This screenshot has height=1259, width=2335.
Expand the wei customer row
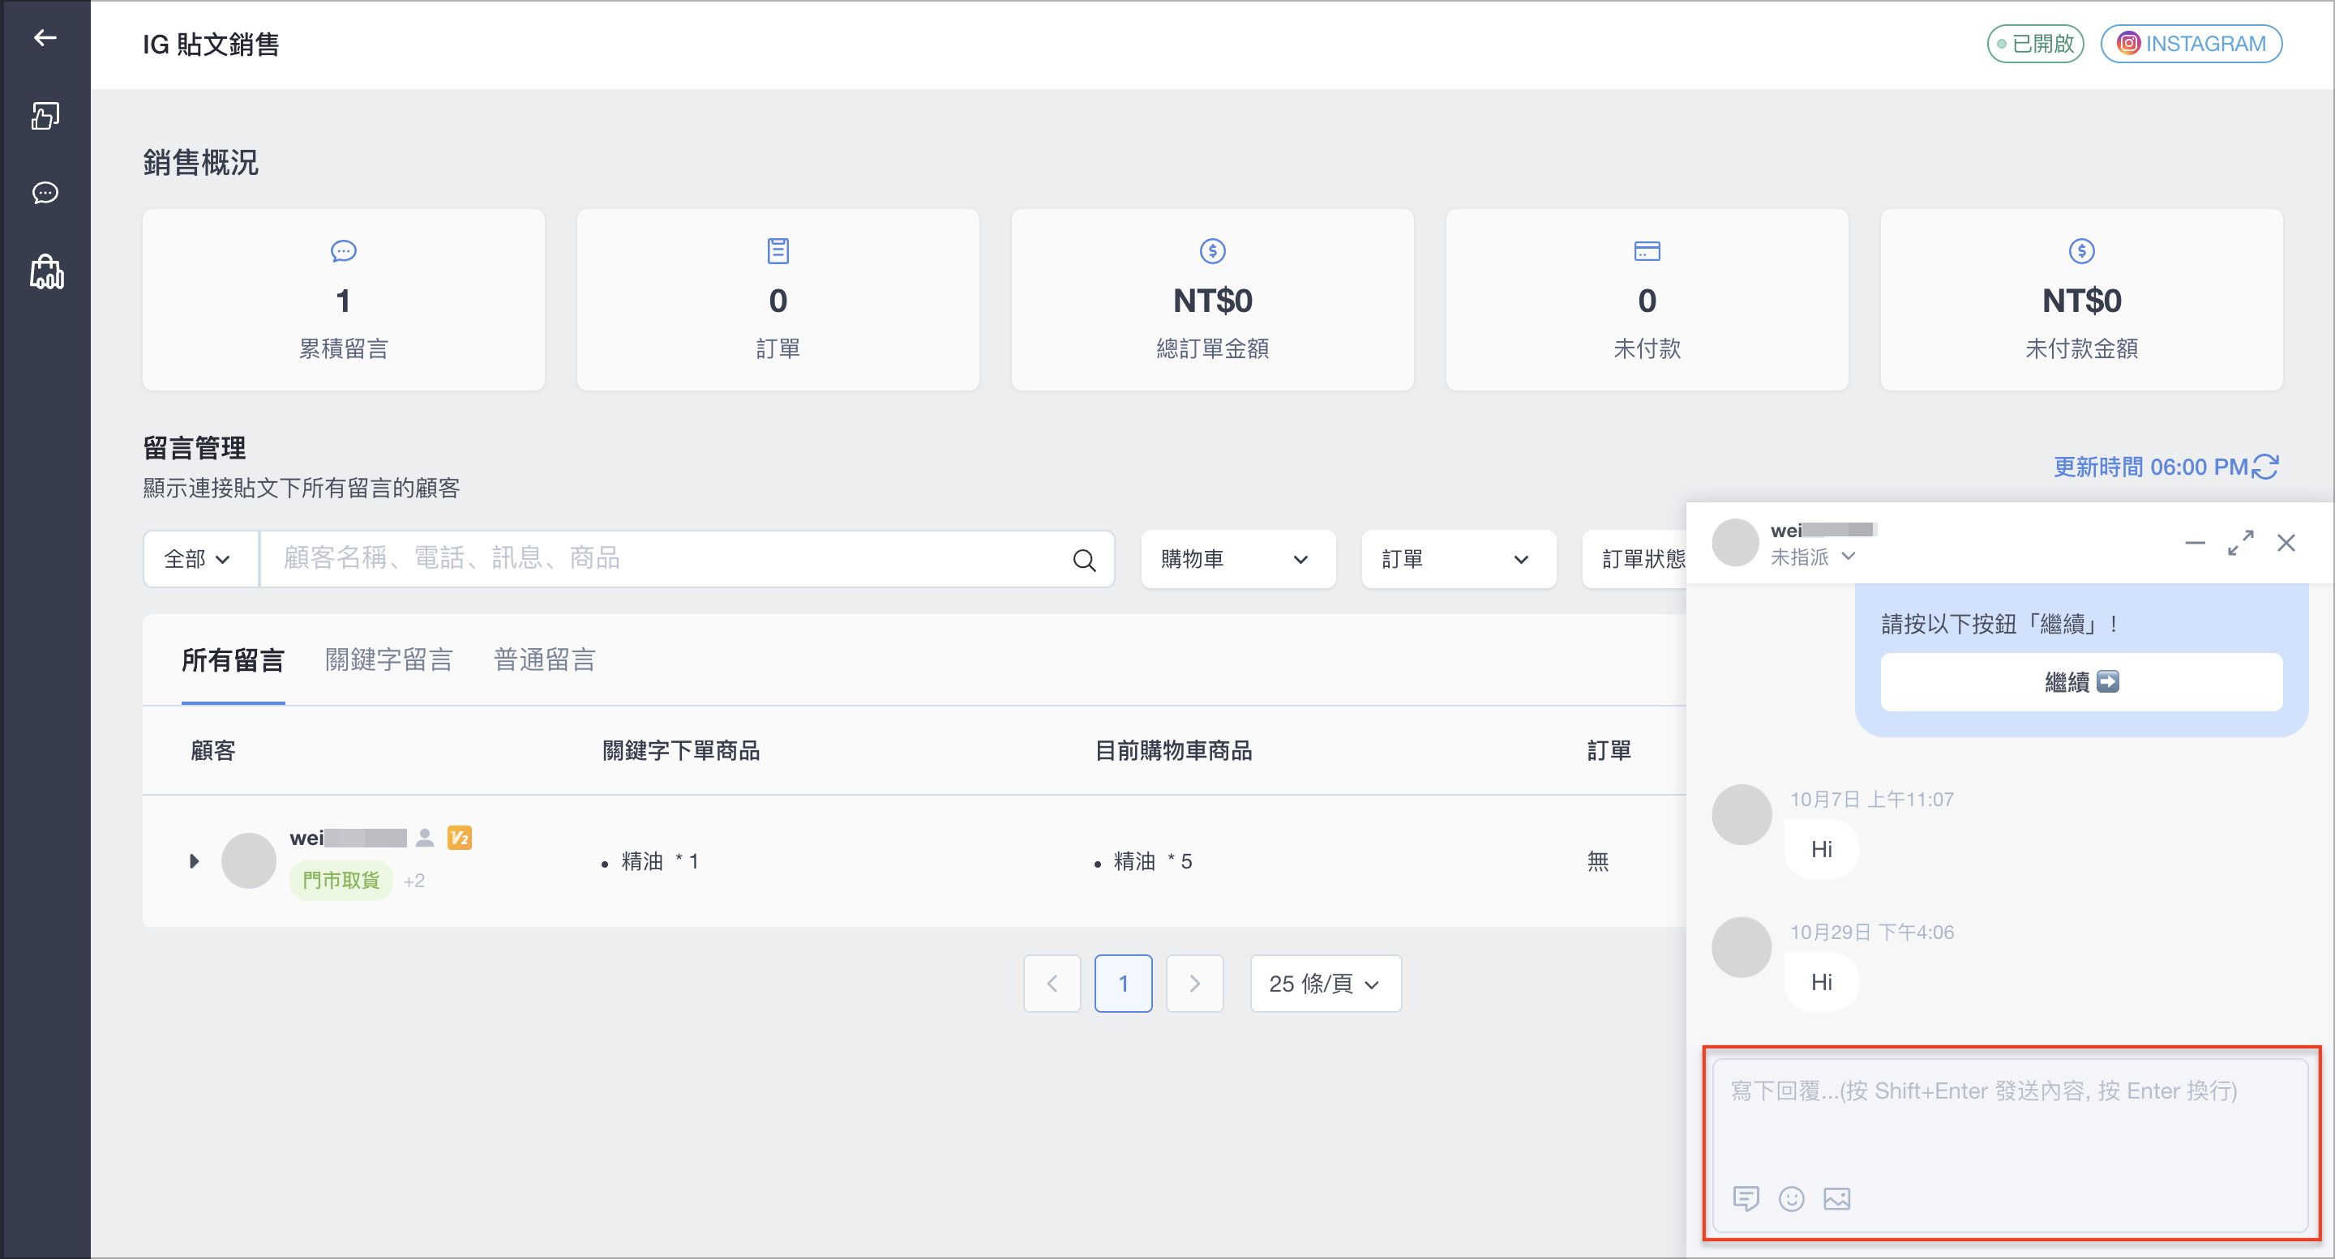(x=193, y=861)
